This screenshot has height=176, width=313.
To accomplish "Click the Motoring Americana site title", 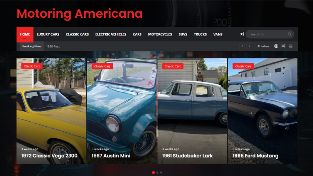I will 79,14.
